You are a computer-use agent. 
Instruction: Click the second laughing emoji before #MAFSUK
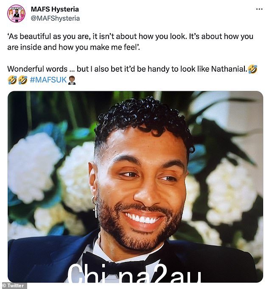tap(22, 80)
